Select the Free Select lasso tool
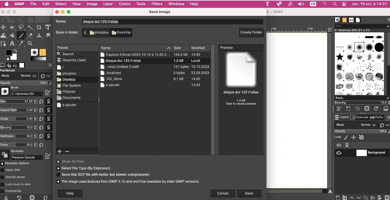This screenshot has width=390, height=200. click(21, 27)
